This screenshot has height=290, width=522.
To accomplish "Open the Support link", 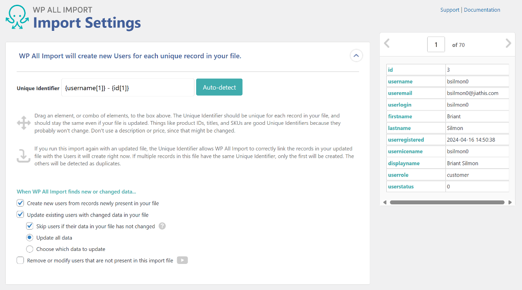I will click(450, 10).
